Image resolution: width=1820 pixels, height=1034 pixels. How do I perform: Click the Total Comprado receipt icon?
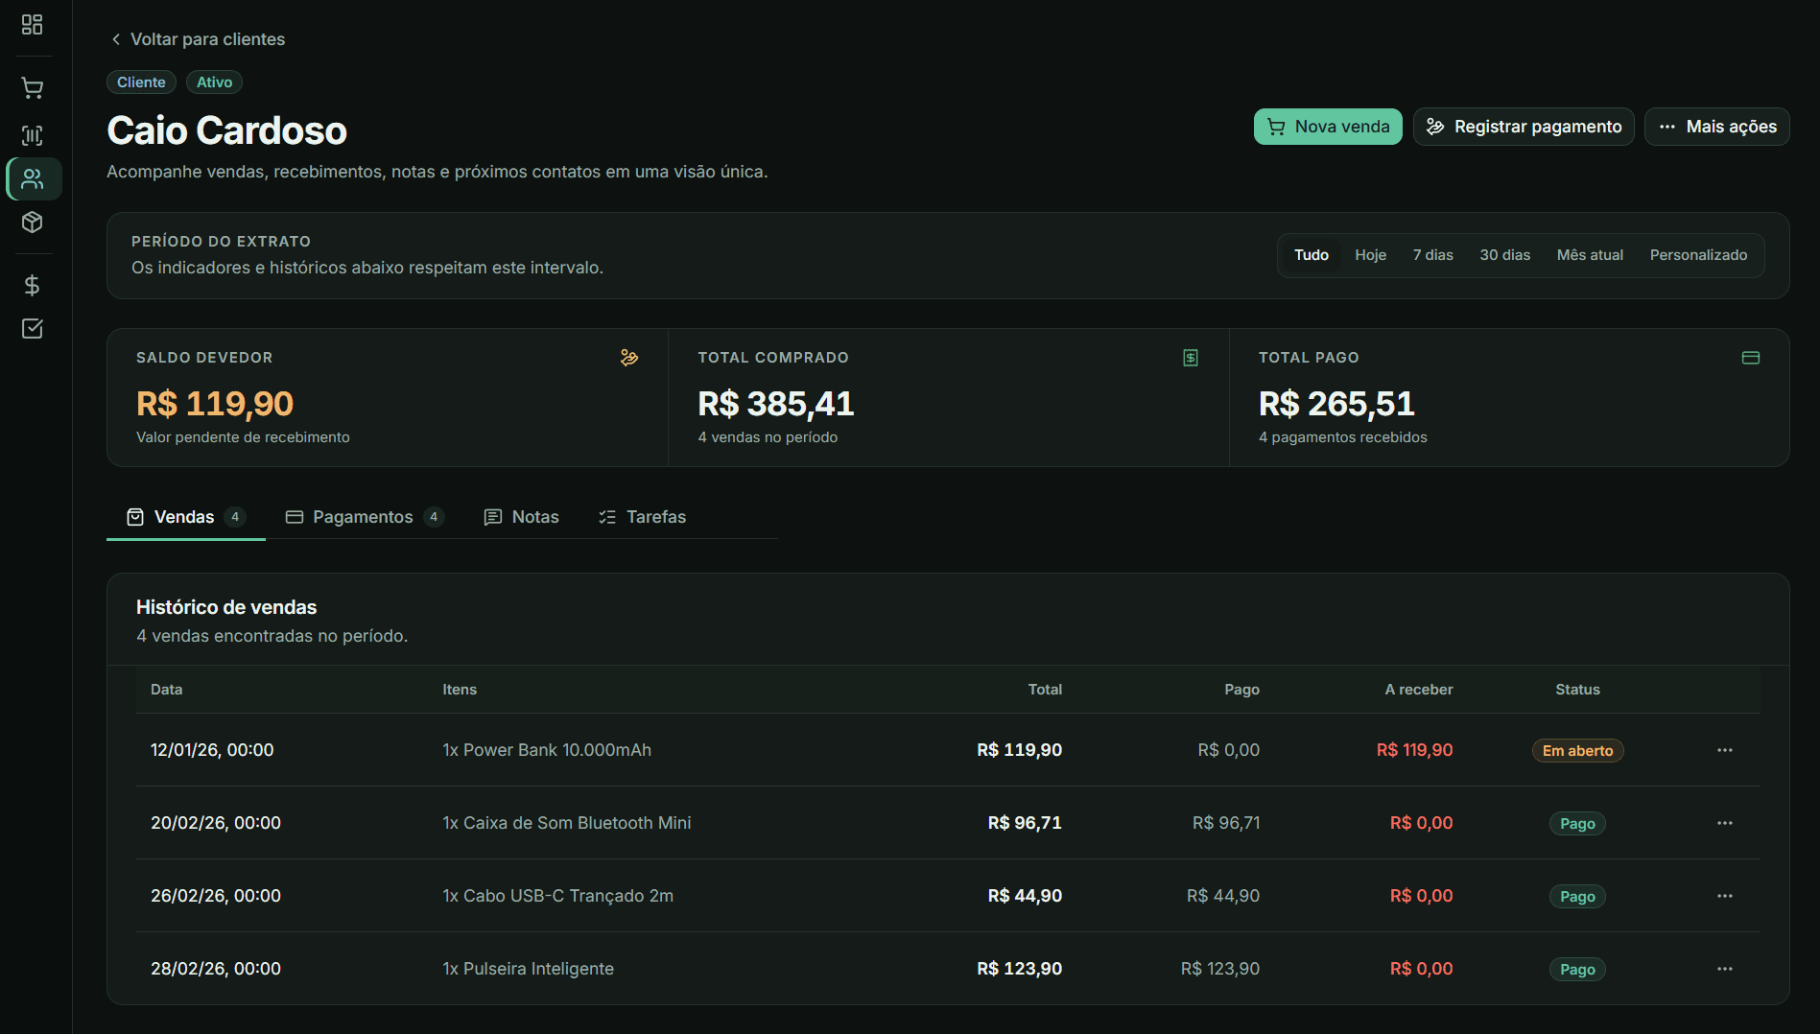[1191, 358]
